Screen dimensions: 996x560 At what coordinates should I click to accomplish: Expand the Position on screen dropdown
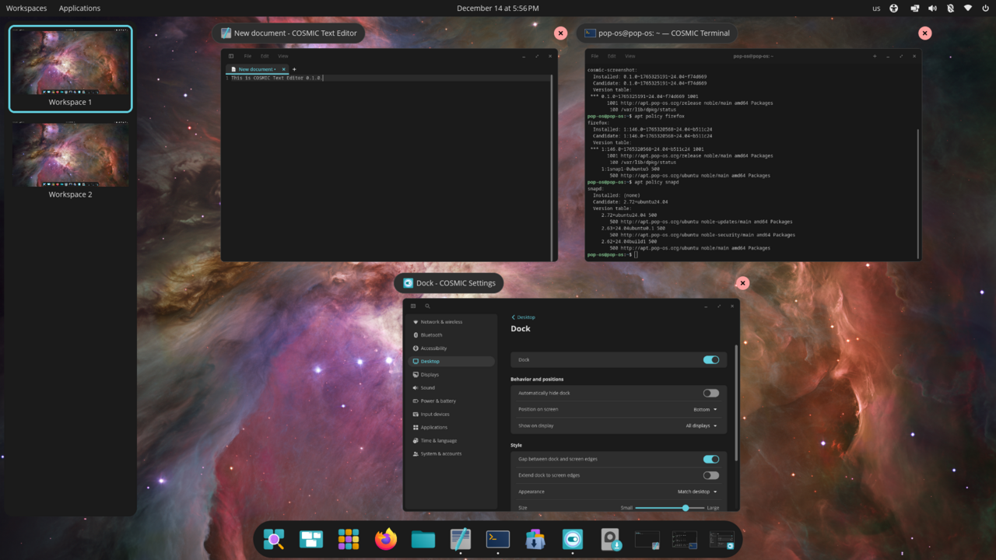coord(705,409)
